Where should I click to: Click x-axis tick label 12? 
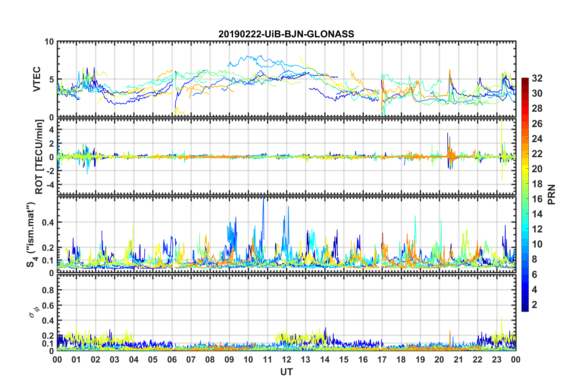click(x=286, y=360)
